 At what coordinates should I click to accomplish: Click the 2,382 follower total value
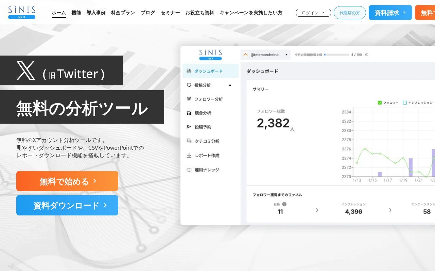(273, 123)
